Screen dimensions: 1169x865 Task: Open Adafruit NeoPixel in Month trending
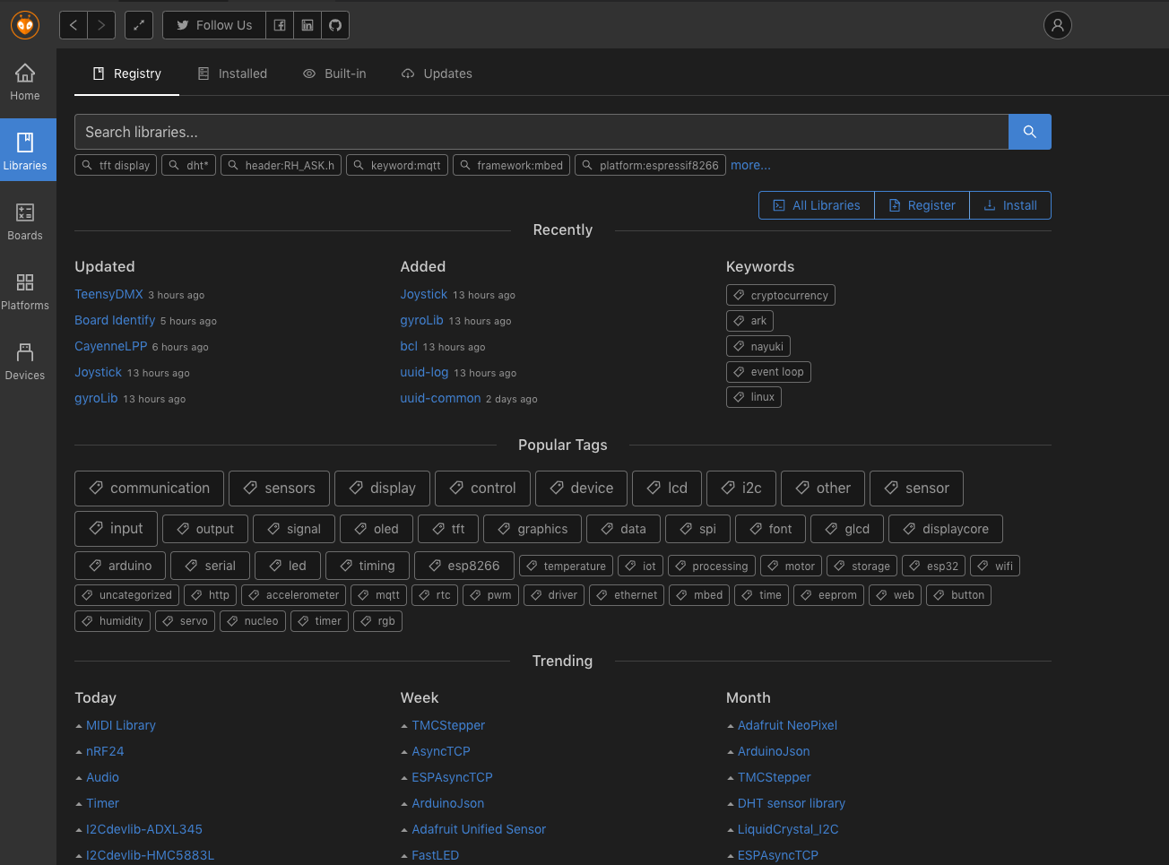pyautogui.click(x=787, y=725)
